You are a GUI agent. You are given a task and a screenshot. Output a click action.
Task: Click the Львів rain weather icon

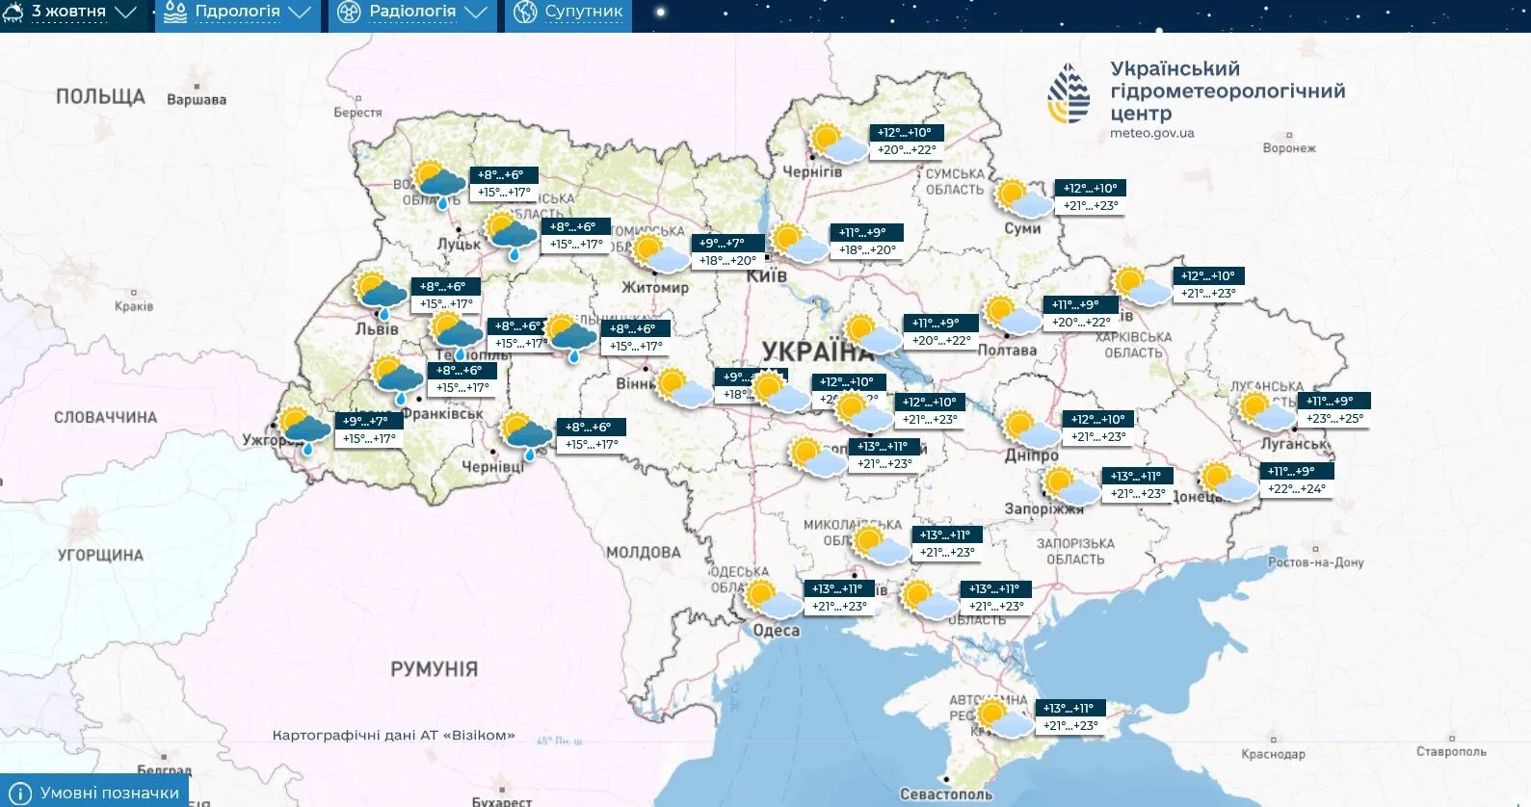coord(382,295)
